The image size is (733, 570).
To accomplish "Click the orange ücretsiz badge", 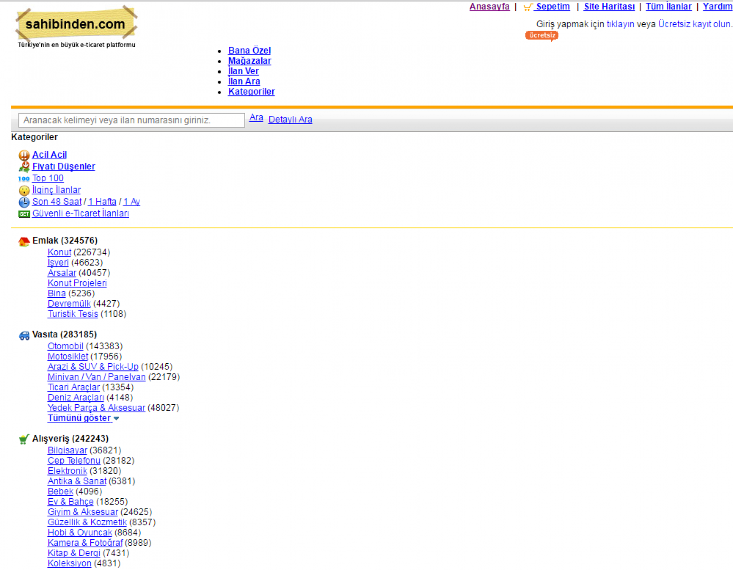I will [542, 36].
